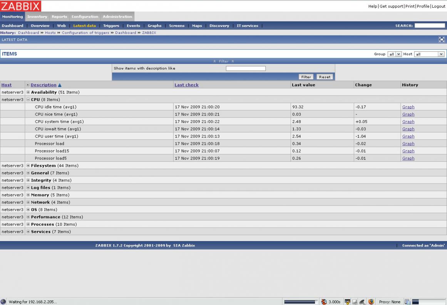Open Graph for Processor load15
The image size is (447, 305).
[408, 151]
